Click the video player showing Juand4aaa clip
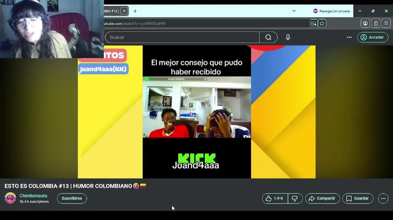 click(196, 112)
